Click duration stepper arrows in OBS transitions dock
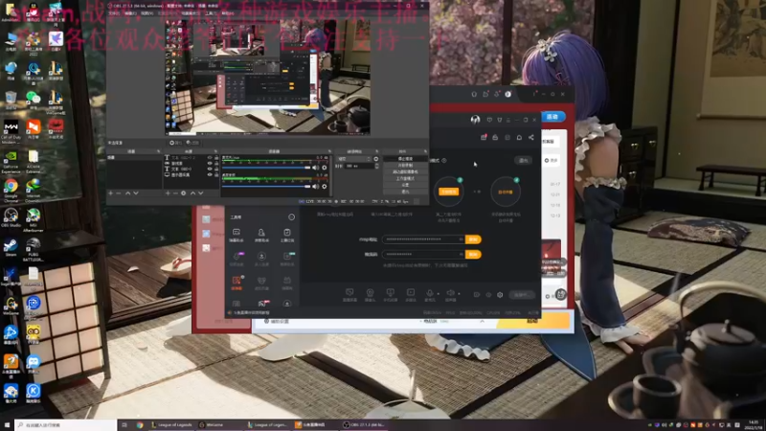The width and height of the screenshot is (766, 431). pos(376,166)
